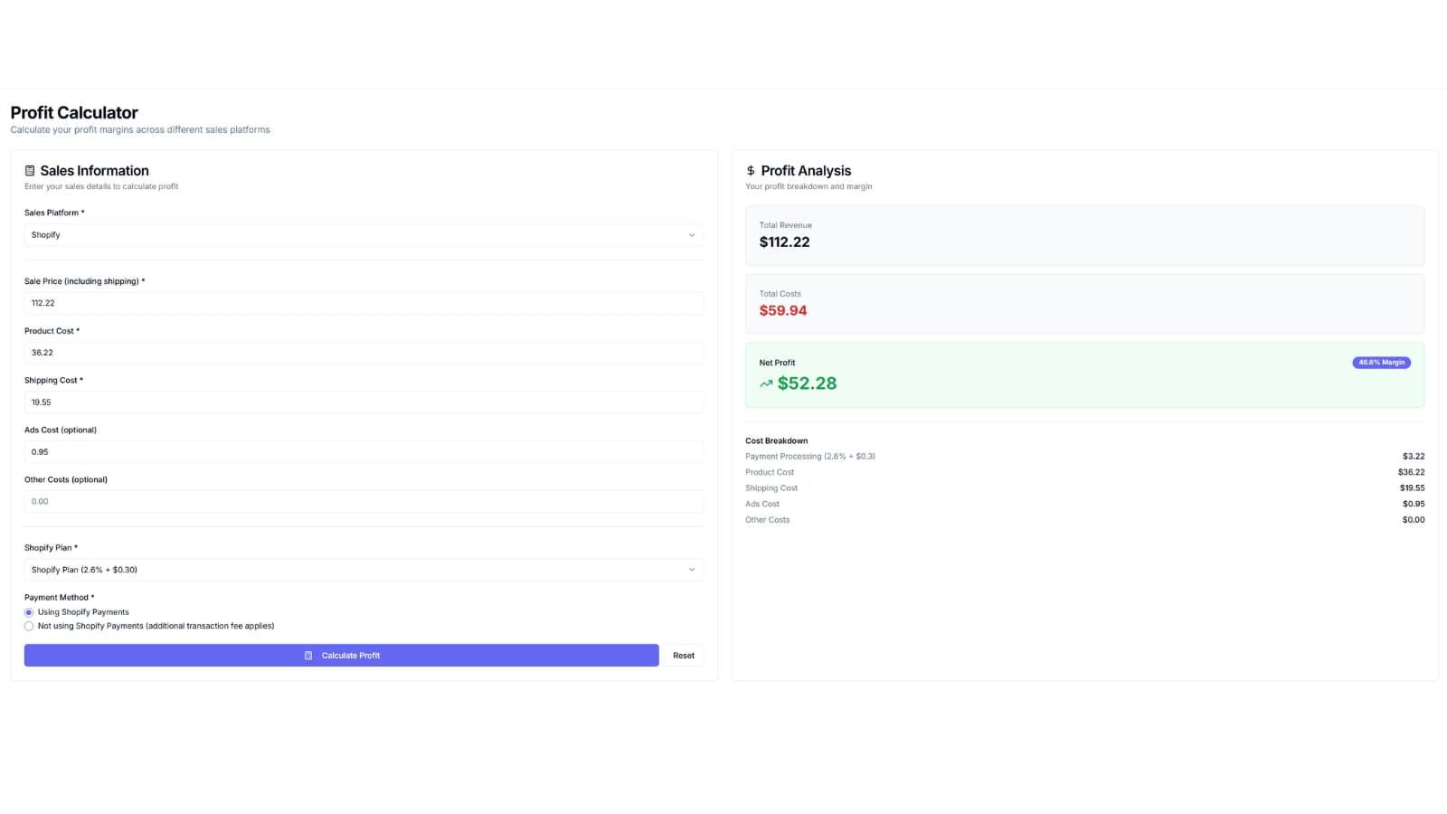Select Using Shopify Payments radio option
This screenshot has height=814, width=1447.
(x=29, y=612)
